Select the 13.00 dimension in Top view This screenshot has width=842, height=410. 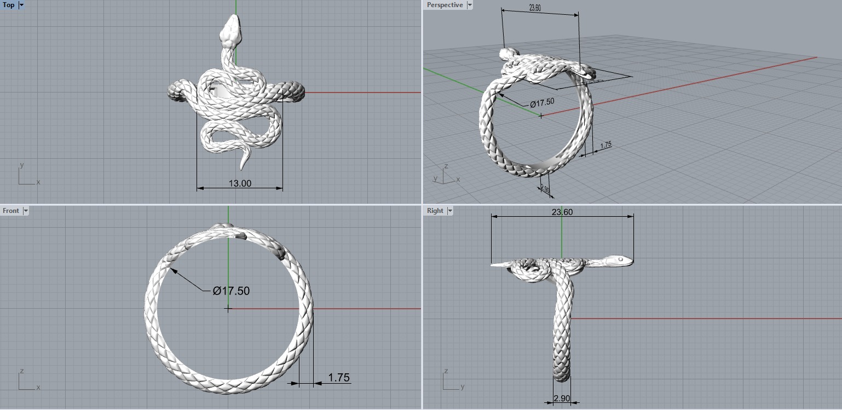click(x=240, y=183)
